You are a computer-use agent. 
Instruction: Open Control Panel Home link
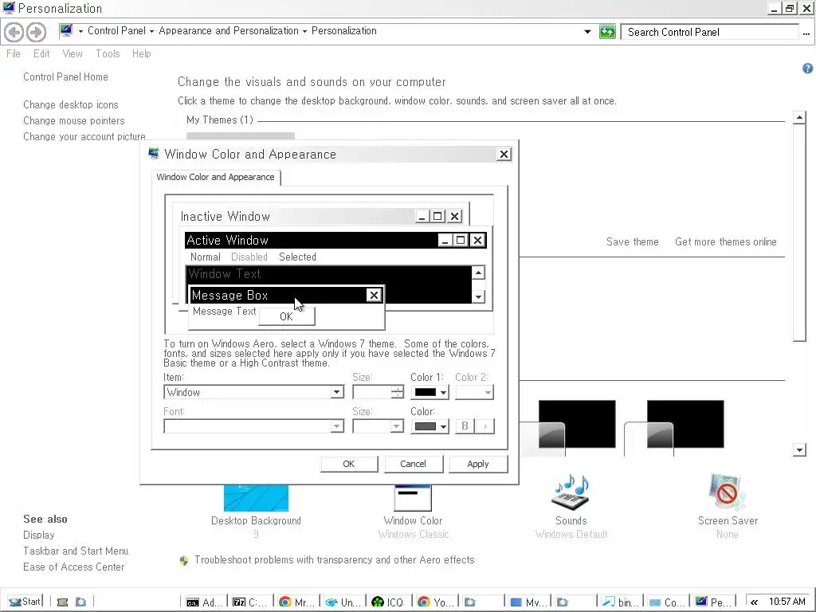[65, 77]
